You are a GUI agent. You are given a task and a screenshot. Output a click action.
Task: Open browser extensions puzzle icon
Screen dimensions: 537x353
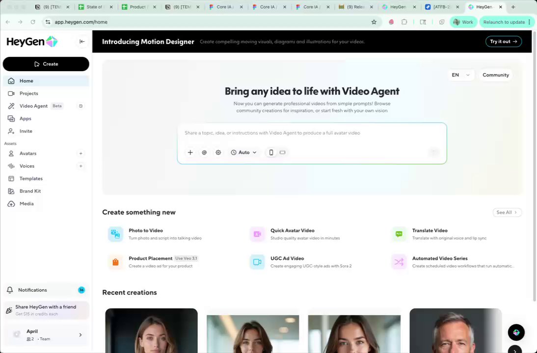tap(404, 22)
